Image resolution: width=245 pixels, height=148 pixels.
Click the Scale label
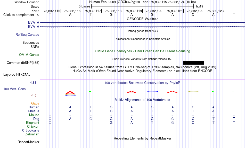(35, 6)
